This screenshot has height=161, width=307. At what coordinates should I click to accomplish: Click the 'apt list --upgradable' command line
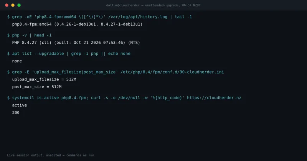tap(69, 54)
